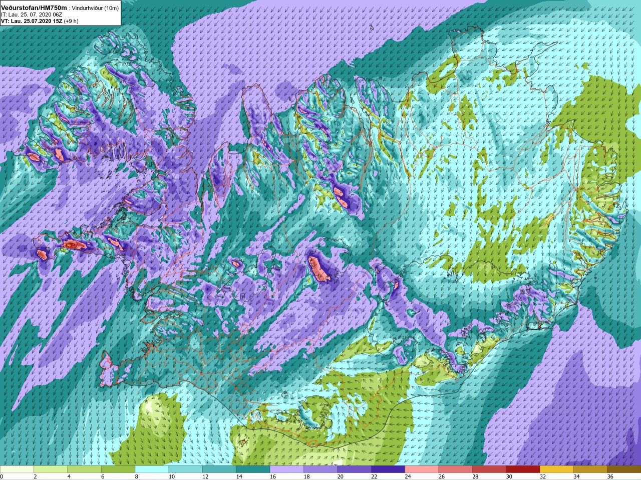Viewport: 641px width, 480px height.
Task: Click the legend scale number 16
Action: pos(273,476)
